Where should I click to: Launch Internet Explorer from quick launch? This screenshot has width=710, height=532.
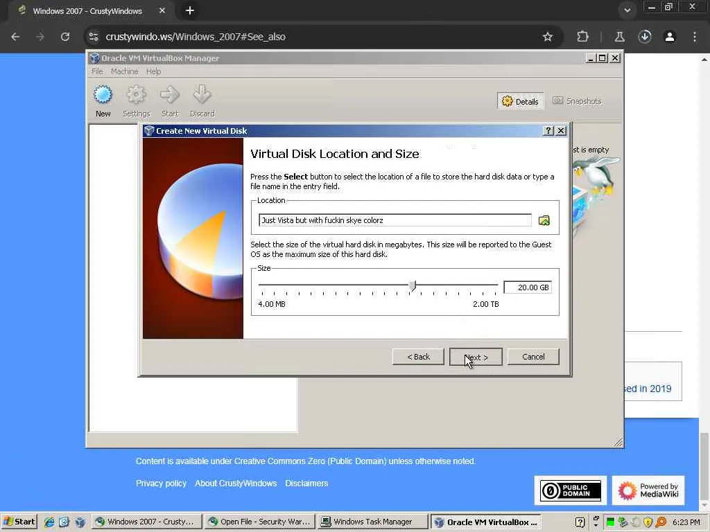tap(49, 522)
